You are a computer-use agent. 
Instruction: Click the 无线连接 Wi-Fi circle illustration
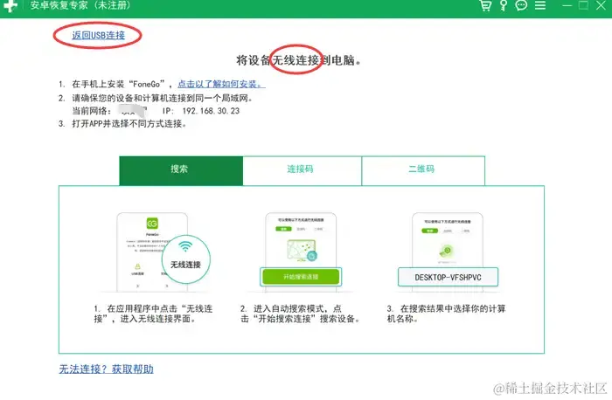pyautogui.click(x=185, y=259)
